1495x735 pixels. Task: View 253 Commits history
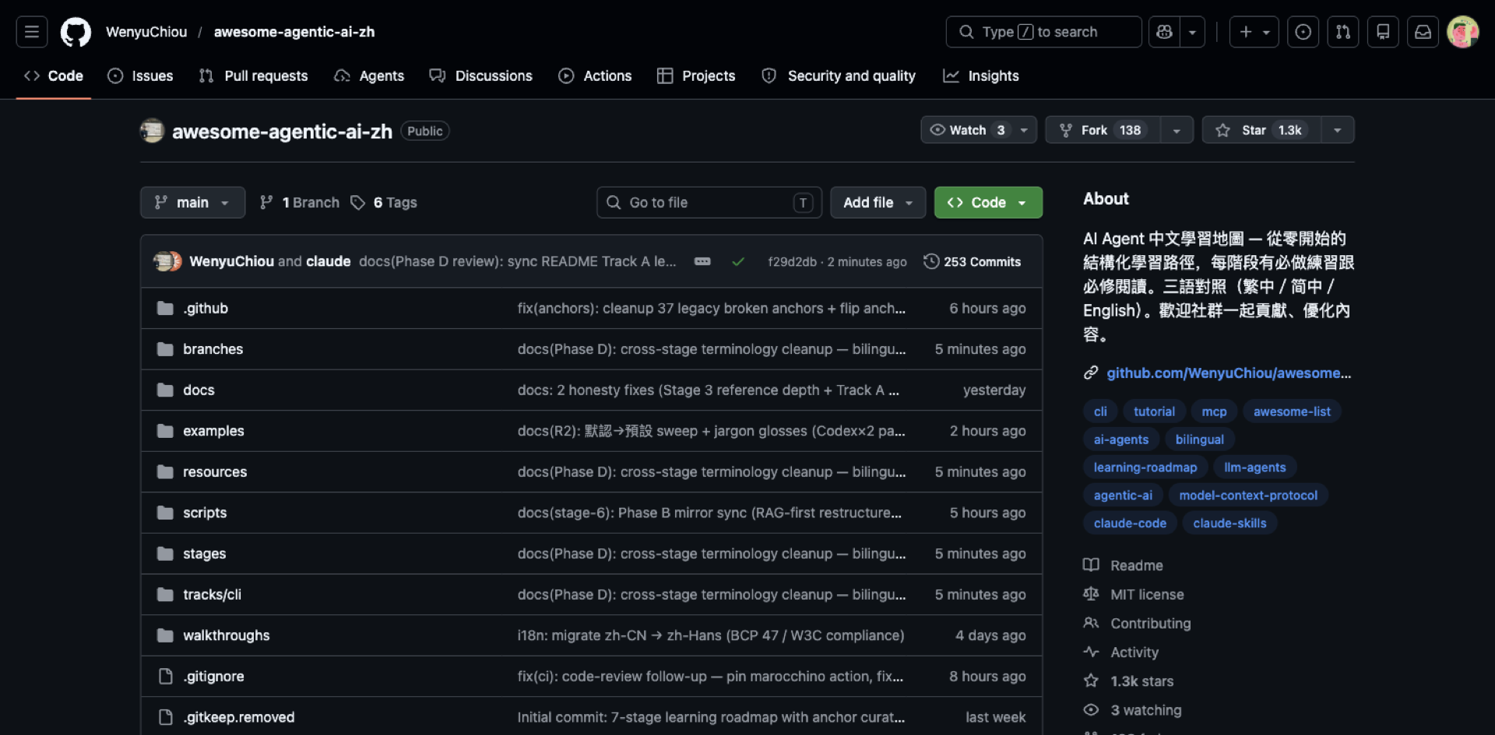tap(973, 261)
